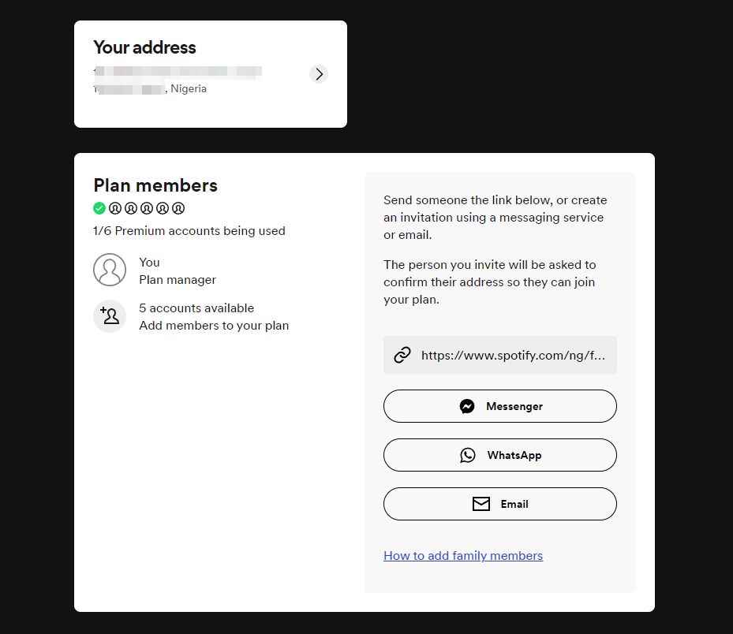Click the add member person-plus icon
733x634 pixels.
pyautogui.click(x=110, y=316)
